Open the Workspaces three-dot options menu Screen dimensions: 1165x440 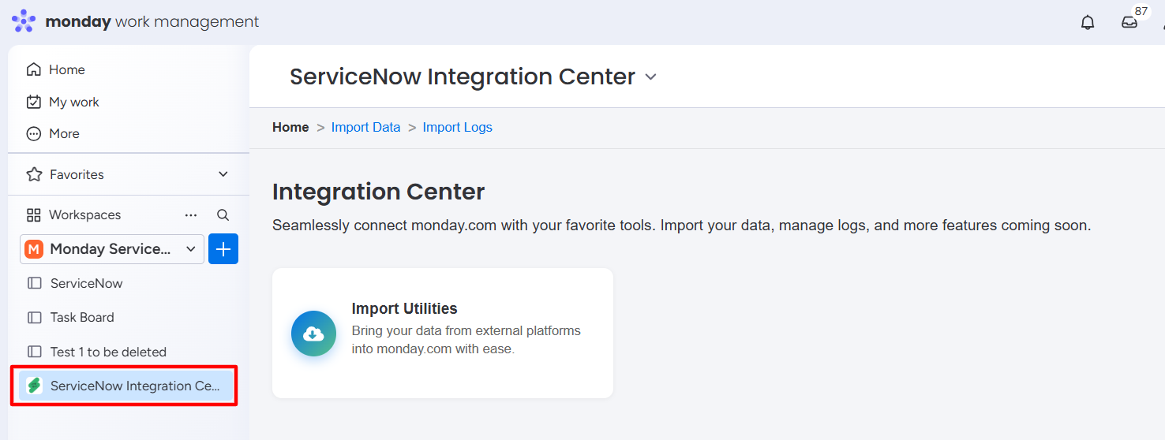pyautogui.click(x=191, y=214)
